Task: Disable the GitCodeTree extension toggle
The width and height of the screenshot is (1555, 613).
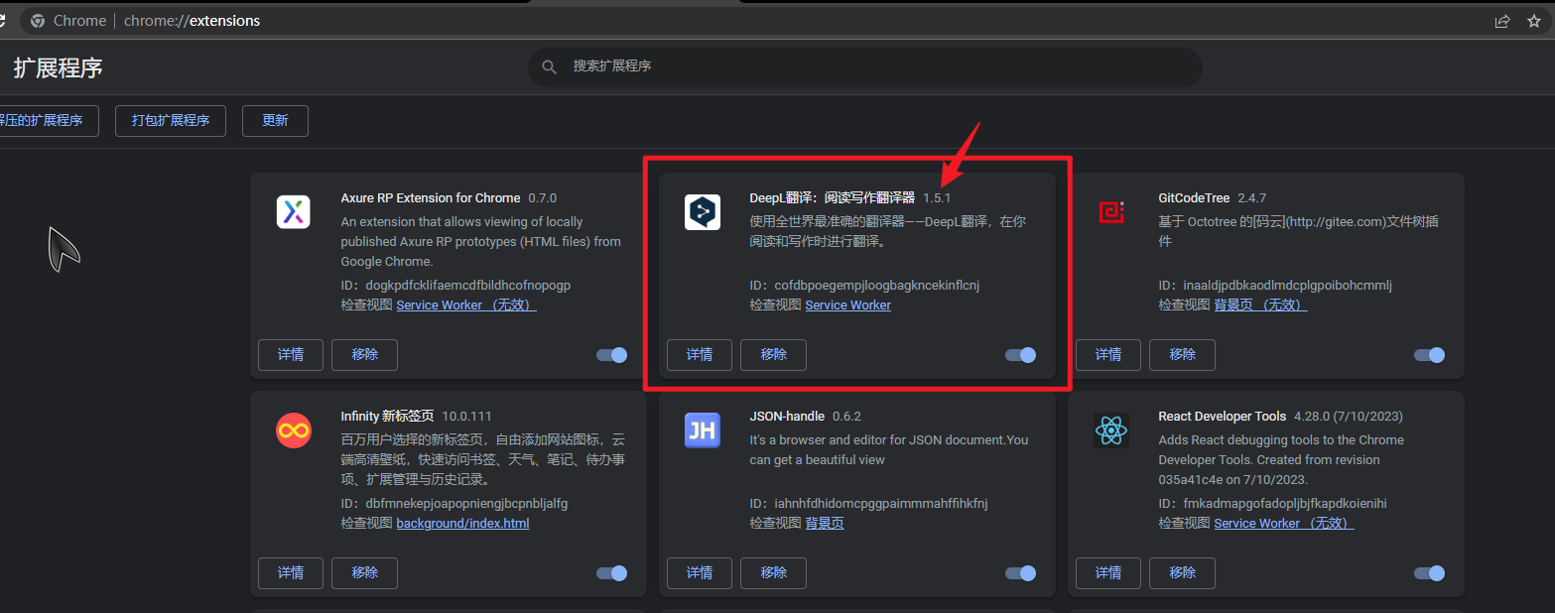Action: click(1429, 355)
